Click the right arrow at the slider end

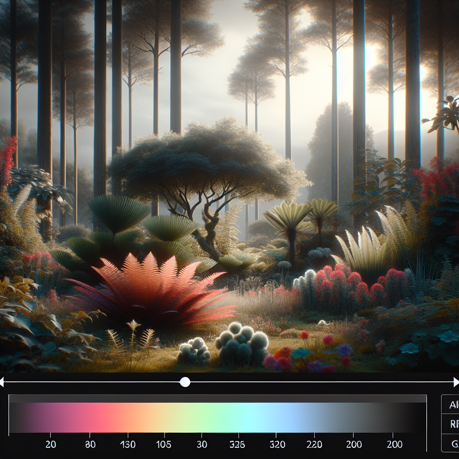pos(456,382)
